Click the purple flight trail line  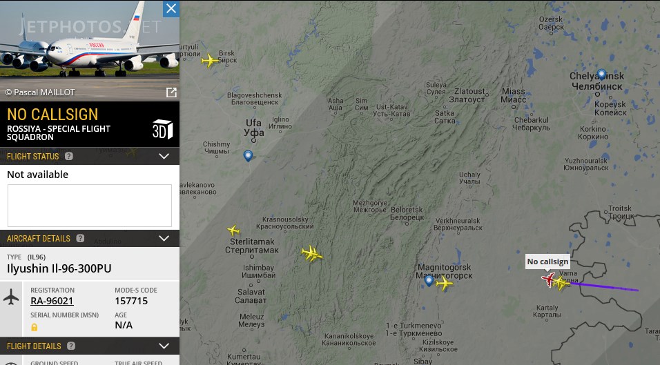tap(605, 287)
